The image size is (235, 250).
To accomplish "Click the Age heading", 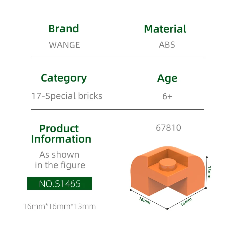I will pyautogui.click(x=167, y=78).
